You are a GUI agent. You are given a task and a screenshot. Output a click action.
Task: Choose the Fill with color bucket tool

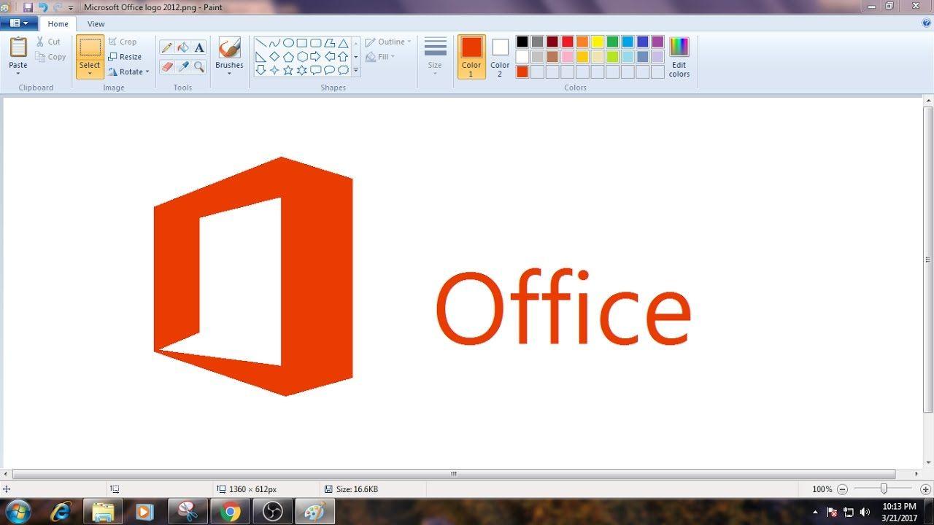(183, 47)
